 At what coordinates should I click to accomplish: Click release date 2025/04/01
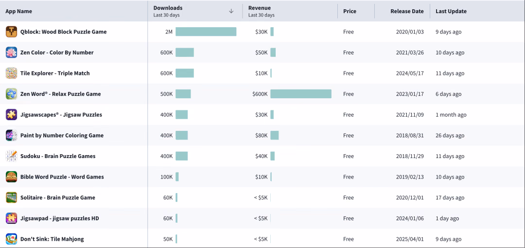tap(410, 239)
